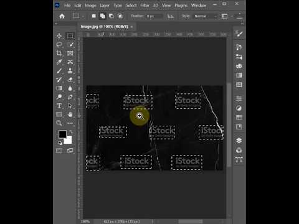This screenshot has width=299, height=224.
Task: Choose Subtract from Selection mode button
Action: click(x=112, y=16)
